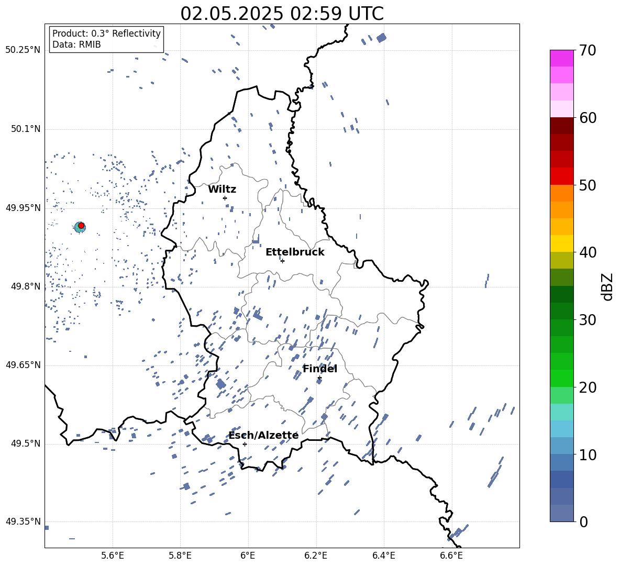This screenshot has height=566, width=620.
Task: Click the red radar site marker
Action: click(81, 226)
